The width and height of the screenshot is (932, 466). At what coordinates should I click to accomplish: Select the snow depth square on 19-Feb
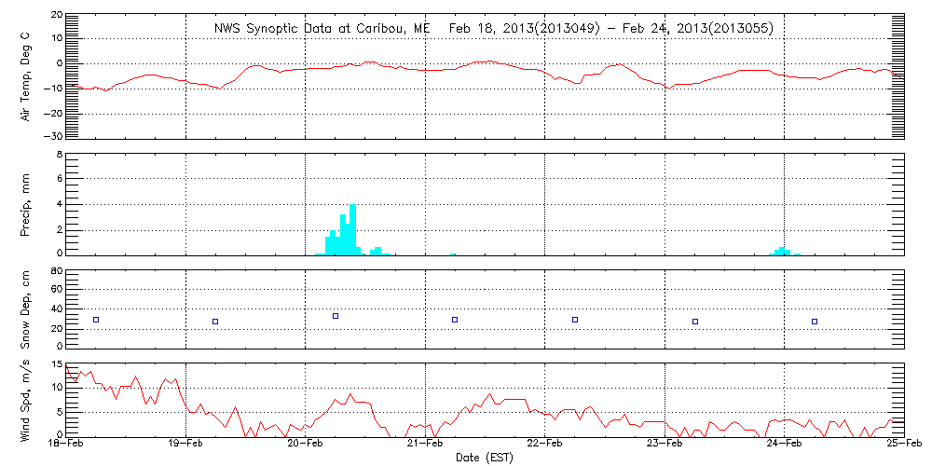coord(215,322)
